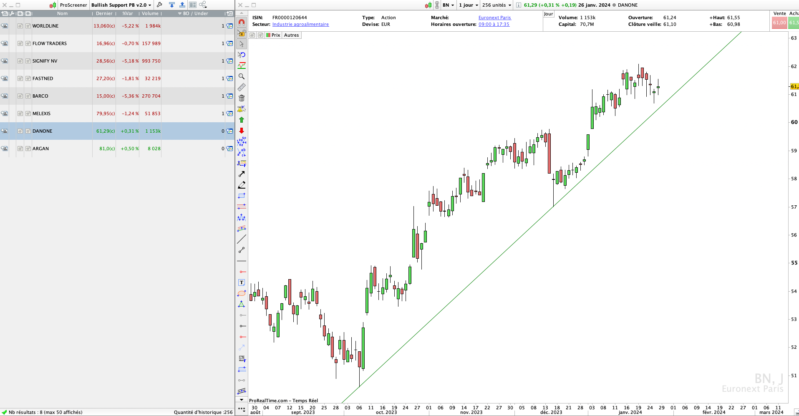Screen dimensions: 799x416
Task: Select the black arrow drawing tool
Action: coord(242,174)
